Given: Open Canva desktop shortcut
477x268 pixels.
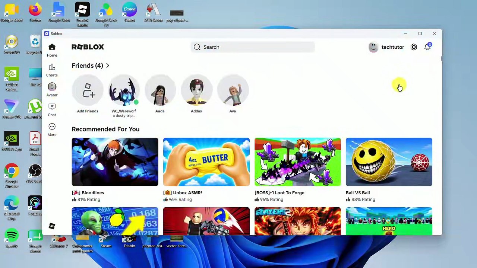Looking at the screenshot, I should (129, 13).
